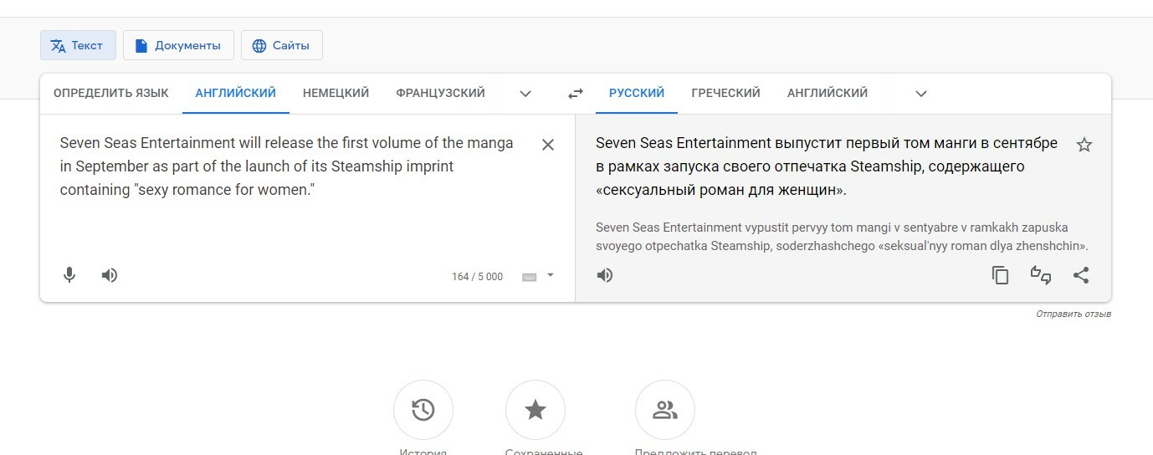Switch to Сайты translation mode
1153x455 pixels.
point(281,45)
